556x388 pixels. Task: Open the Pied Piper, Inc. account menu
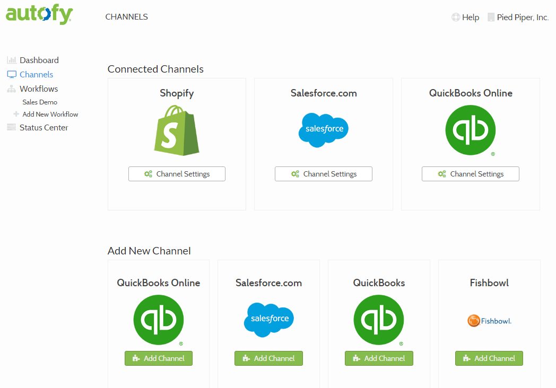[523, 17]
